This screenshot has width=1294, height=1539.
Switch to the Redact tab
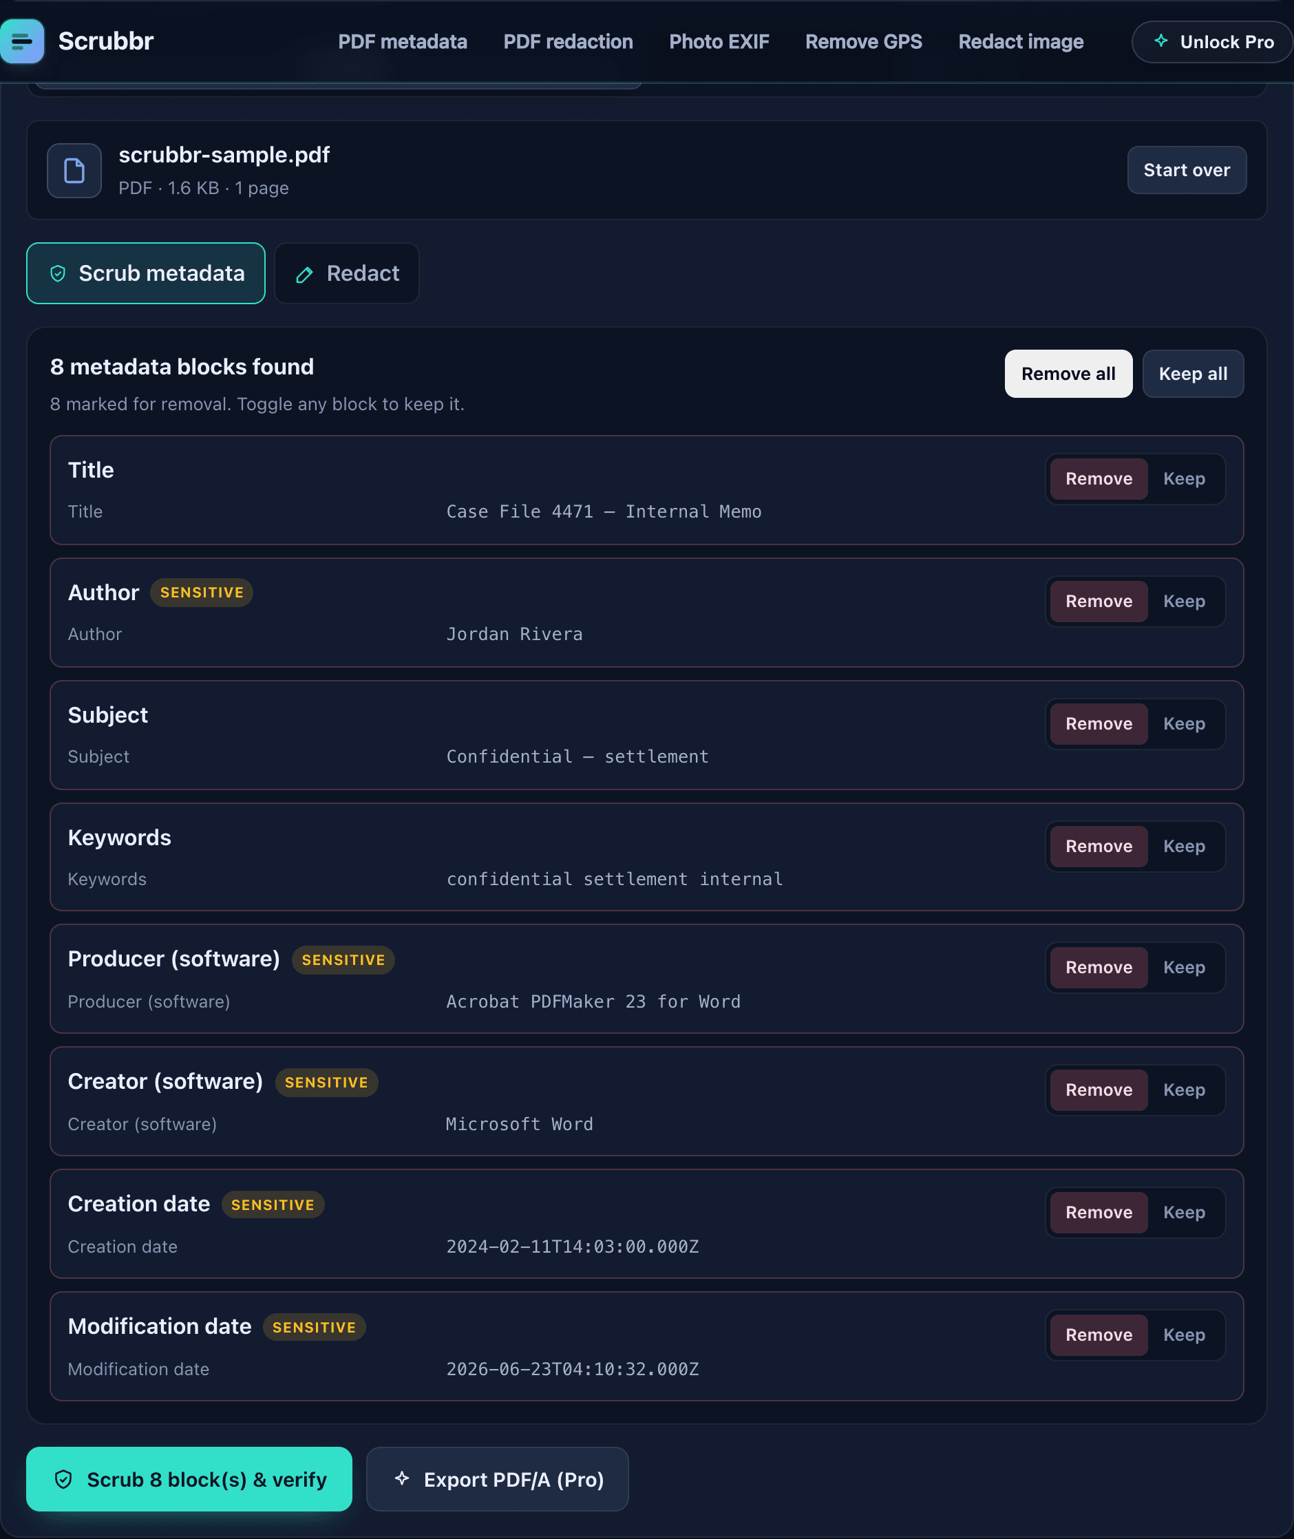(347, 274)
